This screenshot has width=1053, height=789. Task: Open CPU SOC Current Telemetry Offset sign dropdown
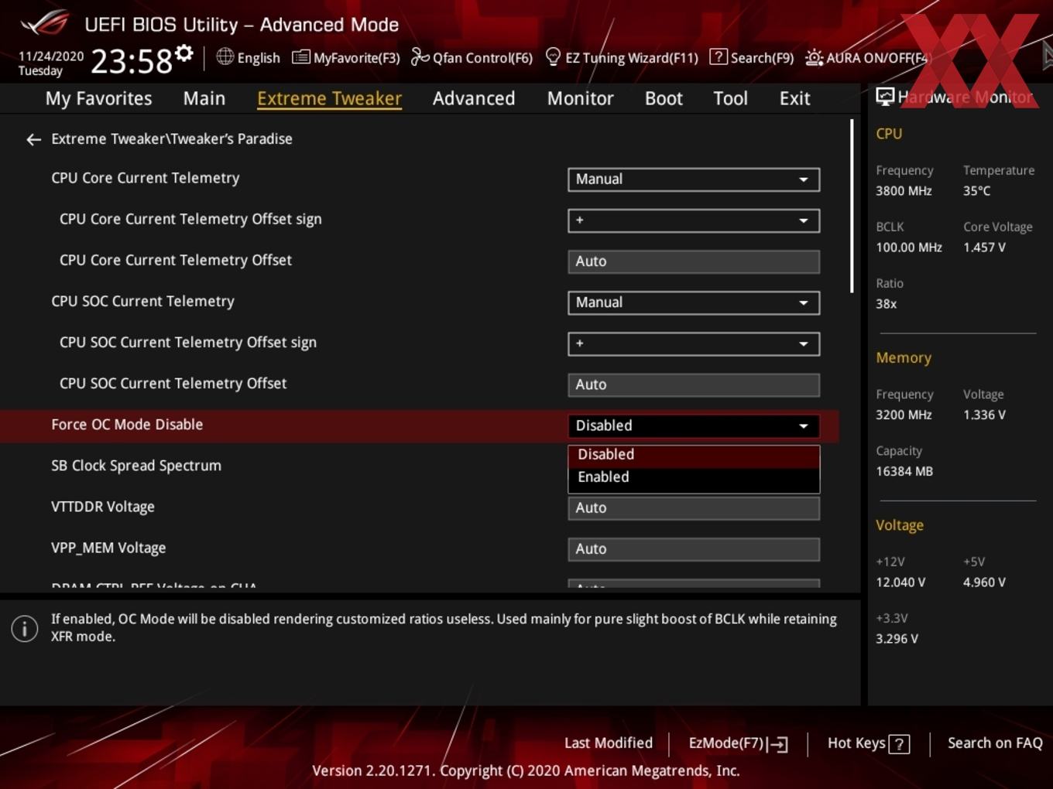coord(694,343)
